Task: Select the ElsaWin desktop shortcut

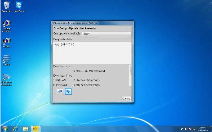Action: tap(6, 43)
